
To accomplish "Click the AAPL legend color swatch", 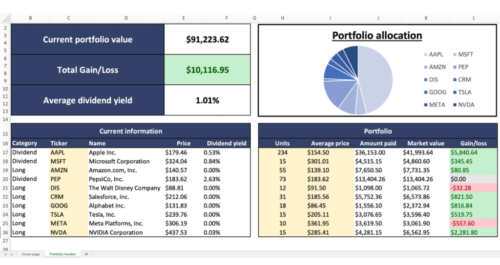I will tap(426, 55).
